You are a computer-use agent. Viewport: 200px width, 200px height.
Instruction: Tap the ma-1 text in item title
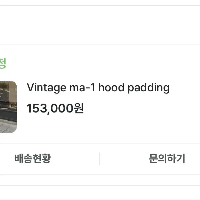(82, 88)
